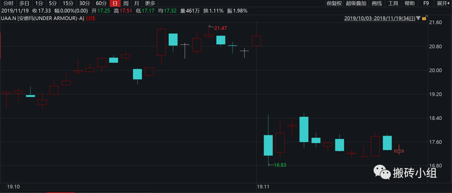This screenshot has height=193, width=452.
Task: Switch to the 周 weekly tab
Action: point(126,3)
